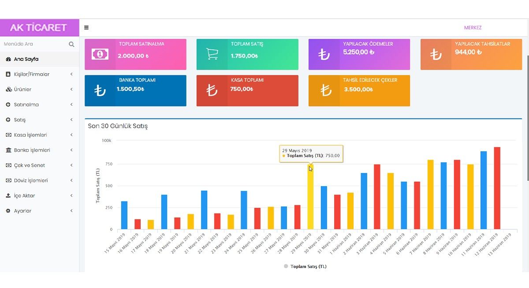Click the lira icon on Tahsil Edilecek Çekler

[x=325, y=90]
